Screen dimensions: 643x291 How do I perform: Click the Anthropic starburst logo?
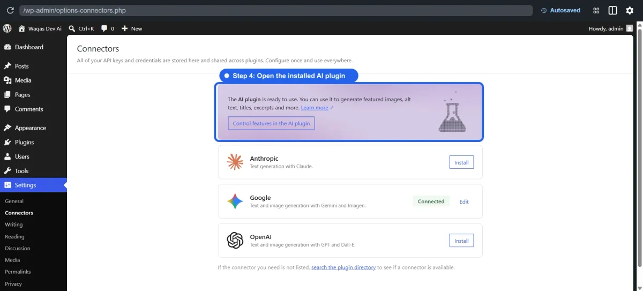(235, 162)
